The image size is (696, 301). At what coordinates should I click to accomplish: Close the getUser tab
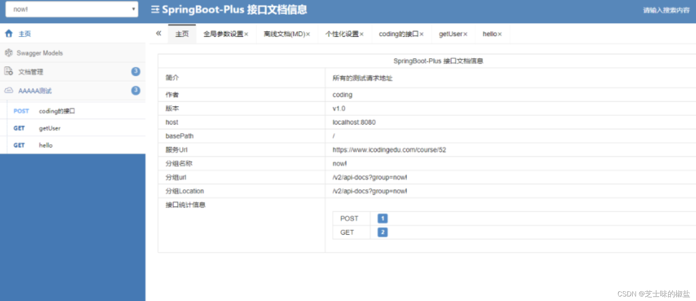[465, 34]
